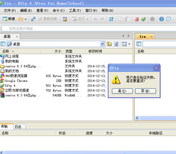Go up to parent folder icon

click(x=109, y=44)
